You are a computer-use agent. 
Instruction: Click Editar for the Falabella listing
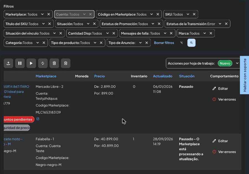[220, 141]
